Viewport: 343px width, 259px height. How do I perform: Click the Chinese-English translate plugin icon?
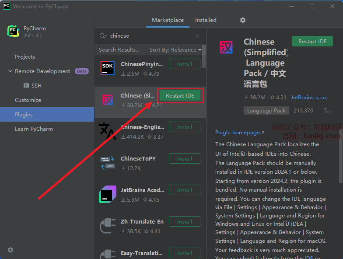[x=108, y=131]
